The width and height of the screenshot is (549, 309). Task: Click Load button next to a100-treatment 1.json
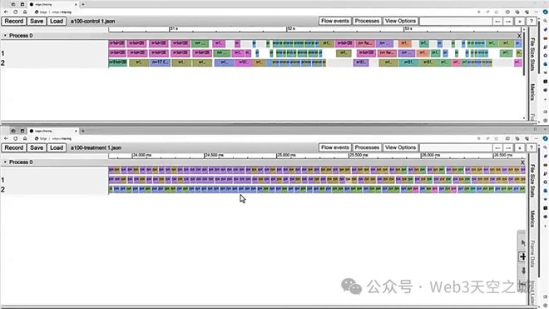click(x=57, y=147)
